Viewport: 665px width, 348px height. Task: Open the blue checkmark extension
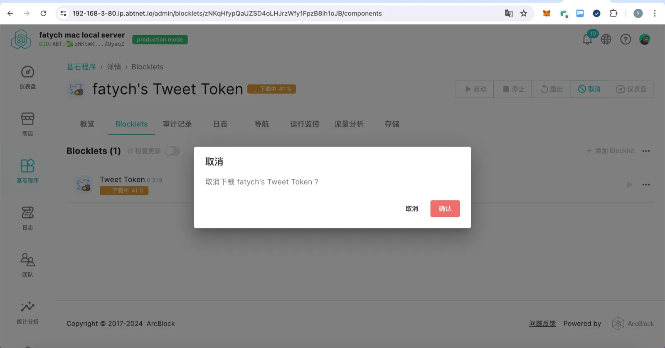click(596, 13)
